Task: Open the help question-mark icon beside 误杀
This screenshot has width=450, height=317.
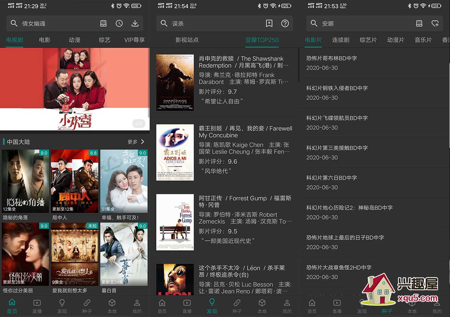Action: 285,23
